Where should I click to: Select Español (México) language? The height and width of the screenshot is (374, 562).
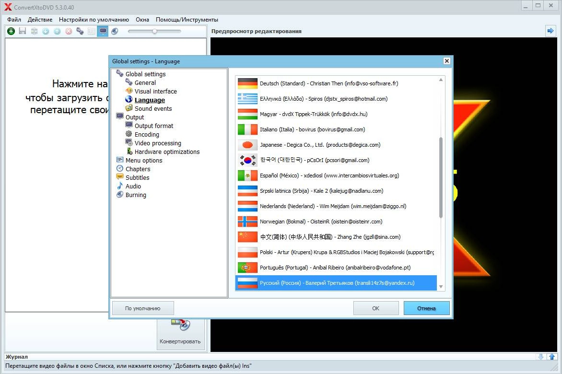coord(336,175)
